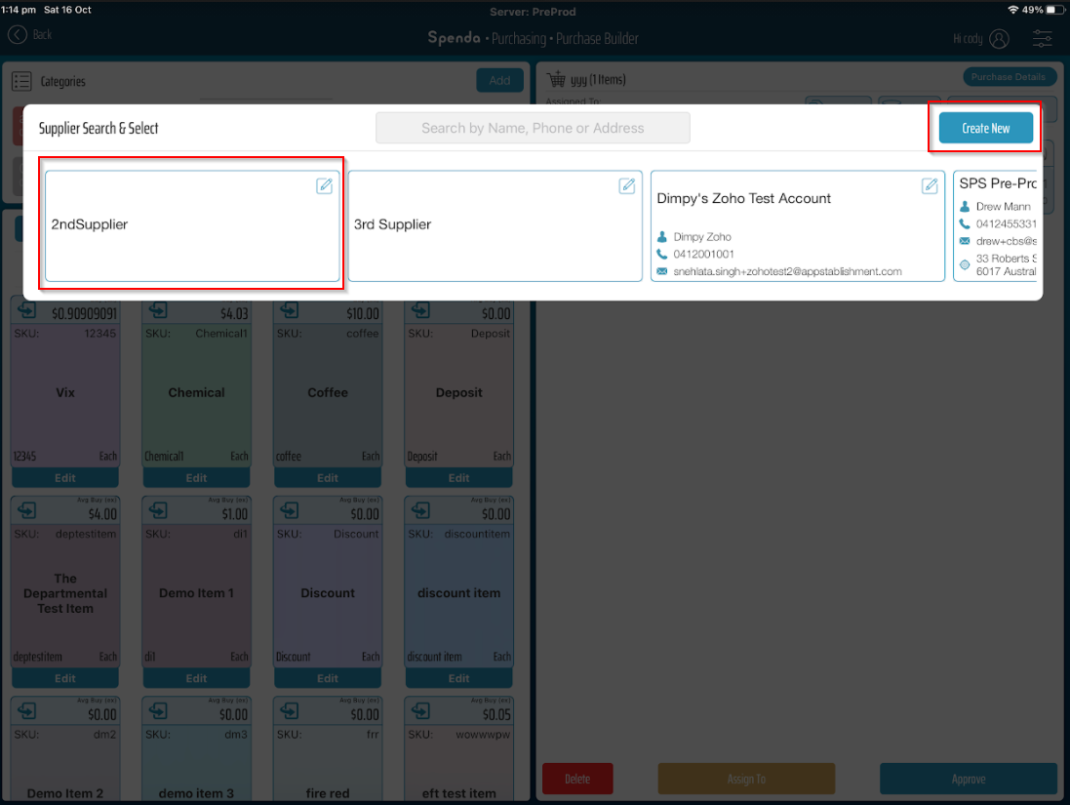Select the Coffee product name
This screenshot has height=805, width=1070.
(x=328, y=392)
